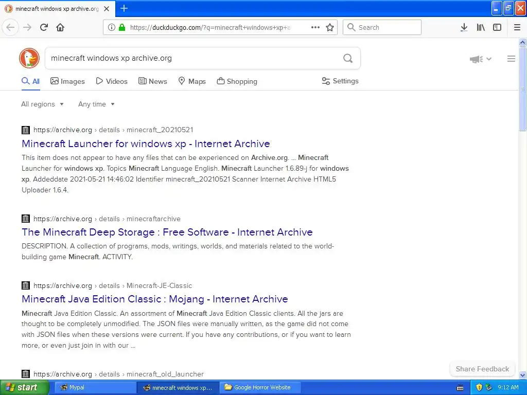The height and width of the screenshot is (395, 527).
Task: Reload the current page
Action: pyautogui.click(x=44, y=27)
